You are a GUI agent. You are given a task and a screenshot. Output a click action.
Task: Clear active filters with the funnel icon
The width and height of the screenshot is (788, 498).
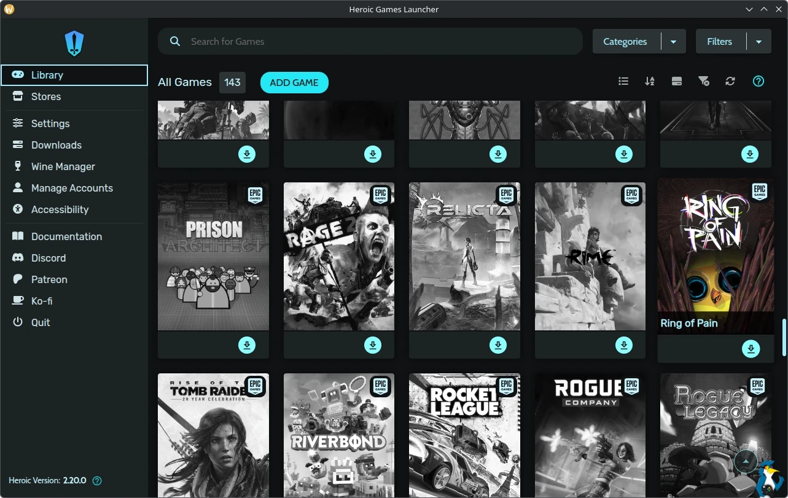703,82
